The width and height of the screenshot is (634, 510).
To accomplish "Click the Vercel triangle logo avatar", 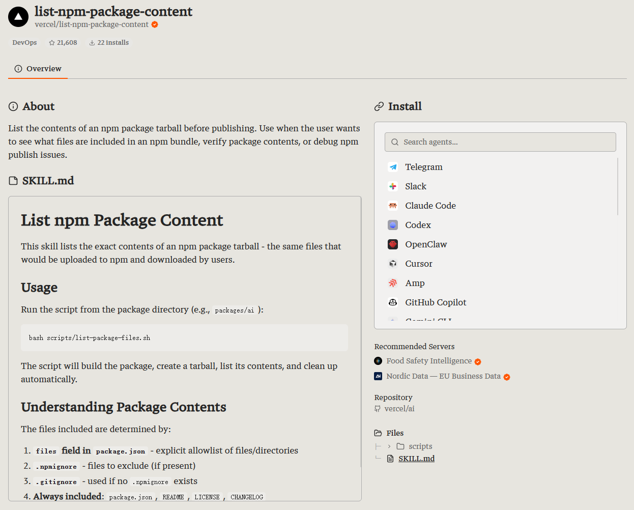I will pos(18,17).
